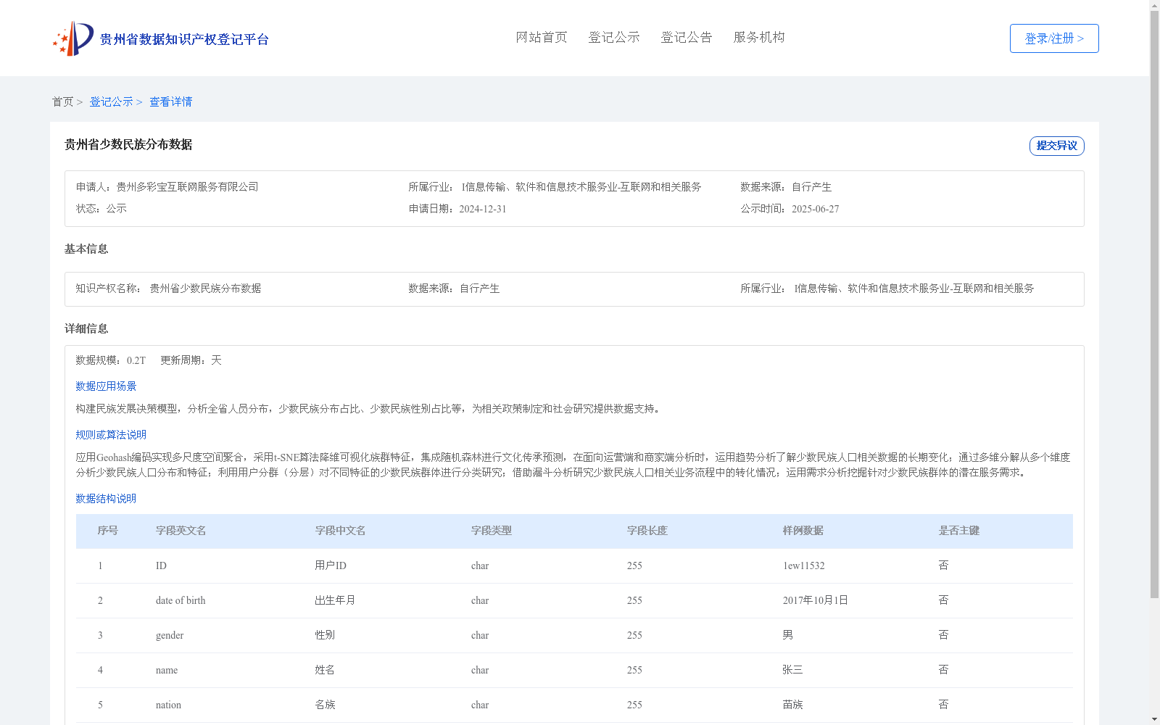Click the name field cell
1160x725 pixels.
click(x=167, y=670)
